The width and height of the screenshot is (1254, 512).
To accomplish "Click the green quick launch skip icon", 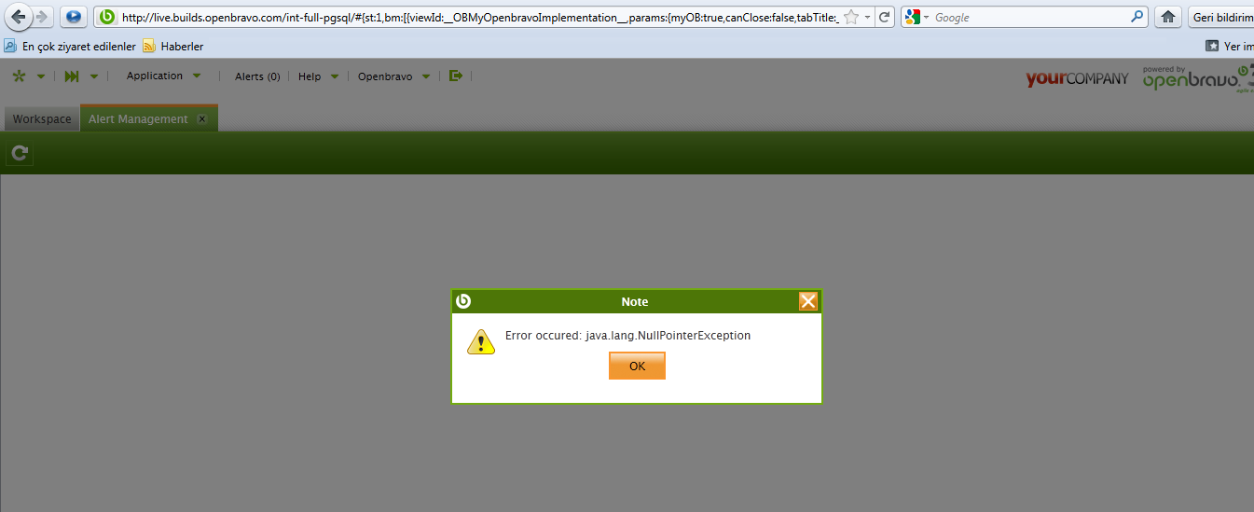I will click(x=72, y=76).
